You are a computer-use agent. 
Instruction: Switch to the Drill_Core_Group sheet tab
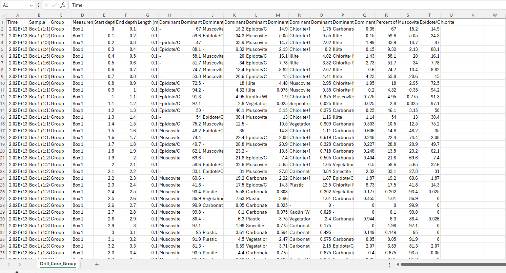tap(58, 264)
